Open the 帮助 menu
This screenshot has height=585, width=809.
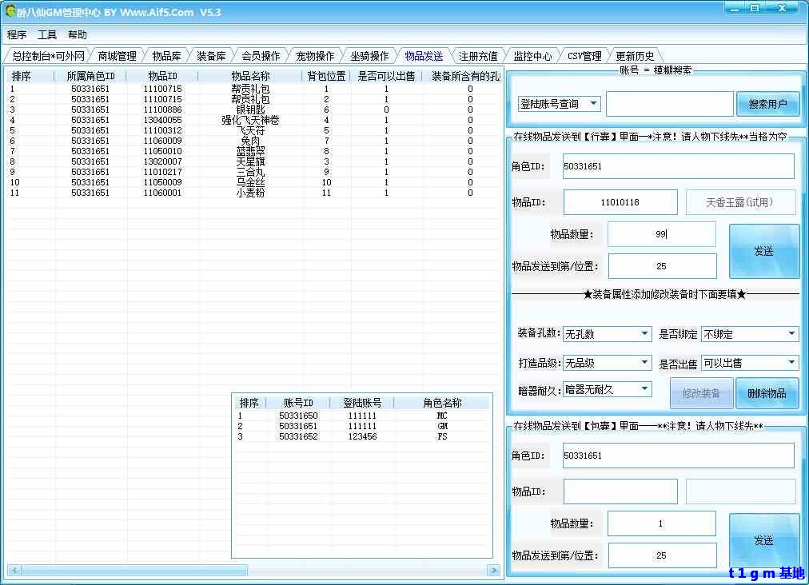78,35
